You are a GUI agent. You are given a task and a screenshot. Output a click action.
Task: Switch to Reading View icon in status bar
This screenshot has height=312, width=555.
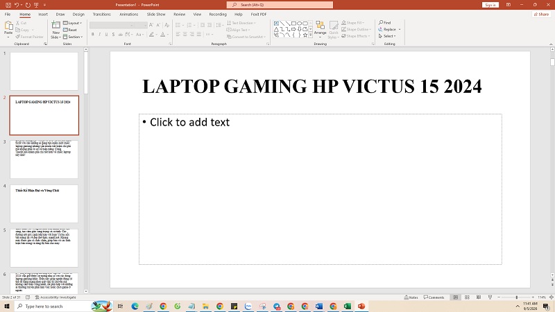click(479, 297)
